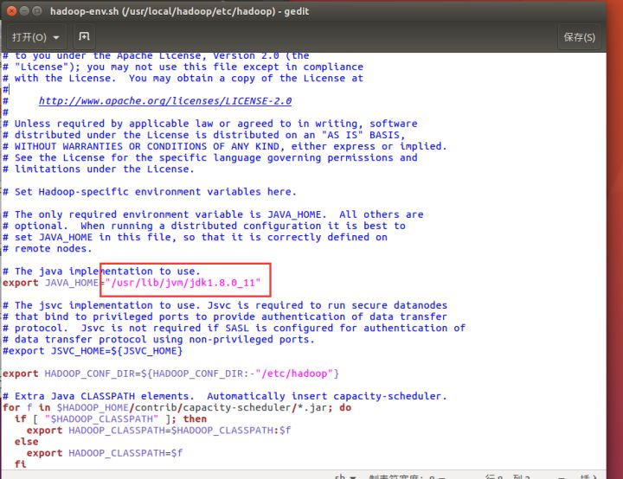Screen dimensions: 623x479
Task: Minimize the gedit window
Action: coord(24,10)
